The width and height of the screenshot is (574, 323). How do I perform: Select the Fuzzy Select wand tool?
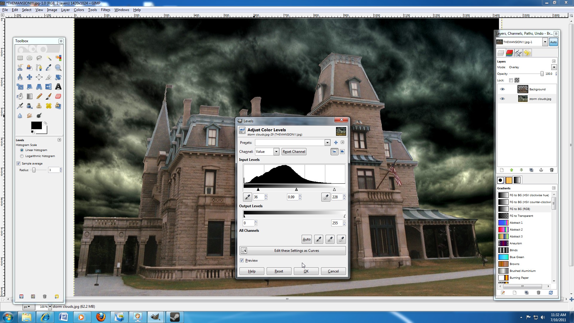pos(49,58)
